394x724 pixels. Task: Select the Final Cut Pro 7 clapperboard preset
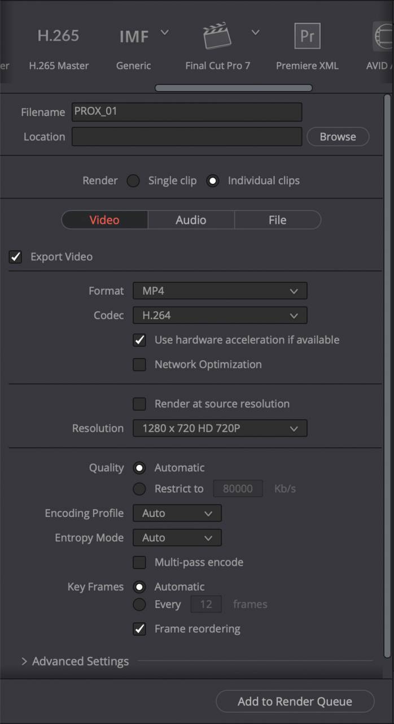click(x=217, y=37)
